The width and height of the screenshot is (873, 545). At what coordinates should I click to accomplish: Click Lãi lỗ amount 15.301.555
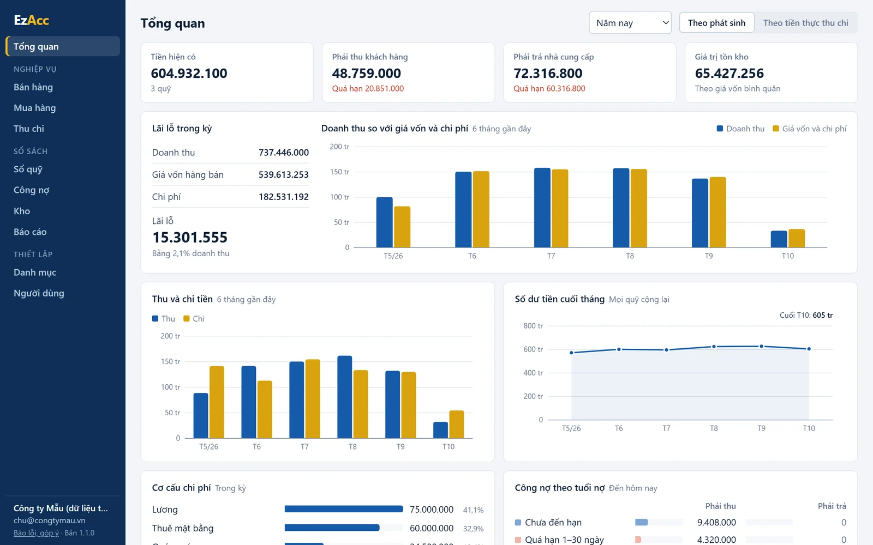[190, 238]
